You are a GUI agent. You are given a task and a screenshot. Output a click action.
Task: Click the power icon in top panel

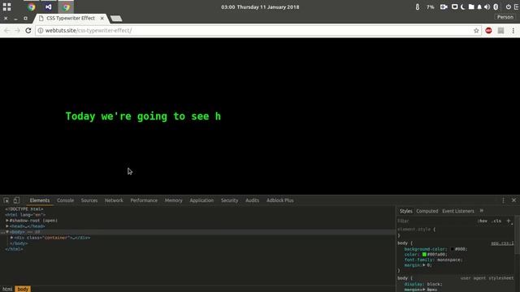(509, 6)
